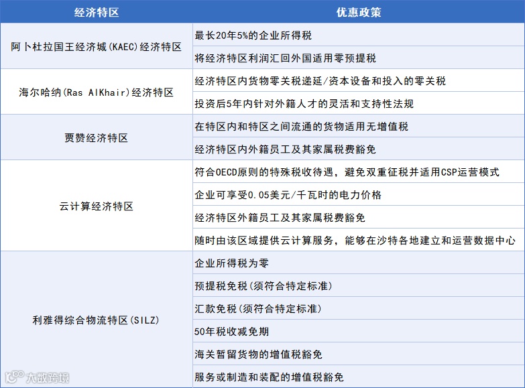Click the 0.05美元/千瓦时的电力价格 row

click(x=359, y=194)
